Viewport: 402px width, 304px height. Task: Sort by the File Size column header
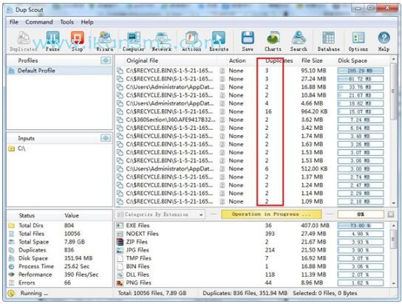pos(312,61)
